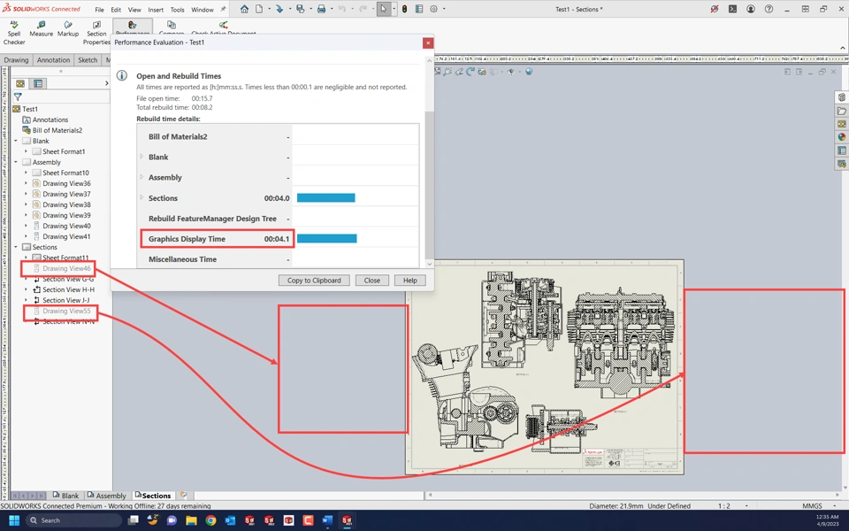The image size is (849, 531).
Task: Expand Drawing View36 in the tree
Action: [x=26, y=183]
